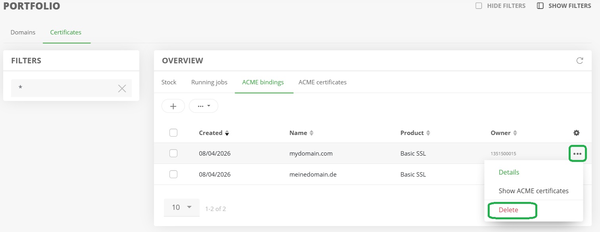
Task: Click the Product column header label
Action: (x=412, y=133)
